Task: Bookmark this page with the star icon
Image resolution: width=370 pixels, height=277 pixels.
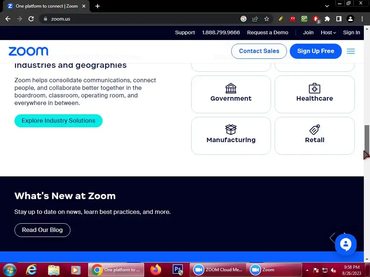Action: click(x=266, y=19)
